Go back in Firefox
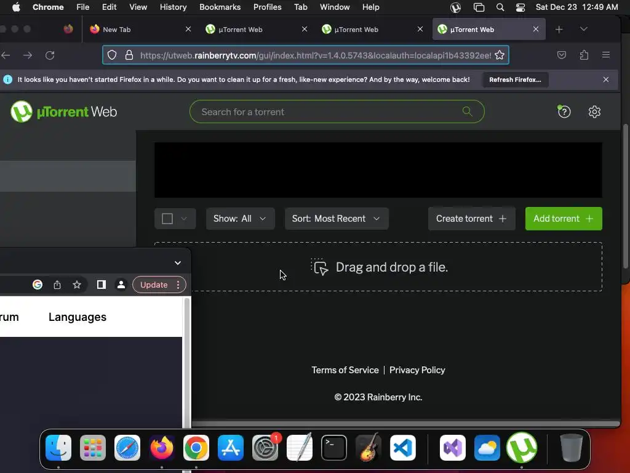This screenshot has width=630, height=473. 6,55
